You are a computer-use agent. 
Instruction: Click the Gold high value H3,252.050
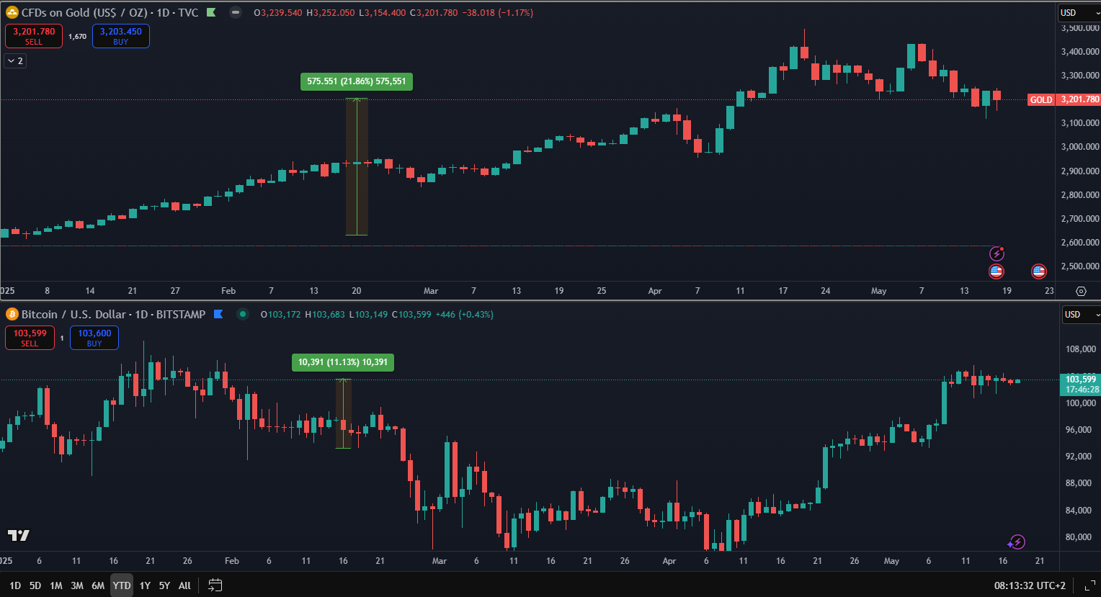pos(329,12)
